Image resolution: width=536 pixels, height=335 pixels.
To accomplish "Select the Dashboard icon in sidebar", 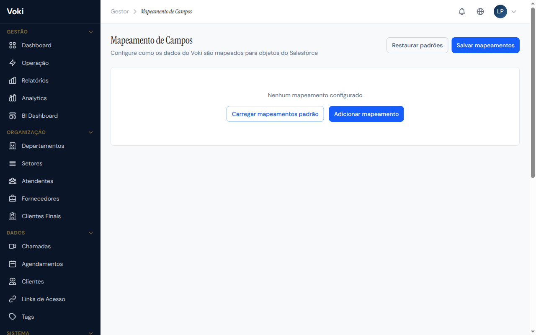I will pyautogui.click(x=13, y=45).
